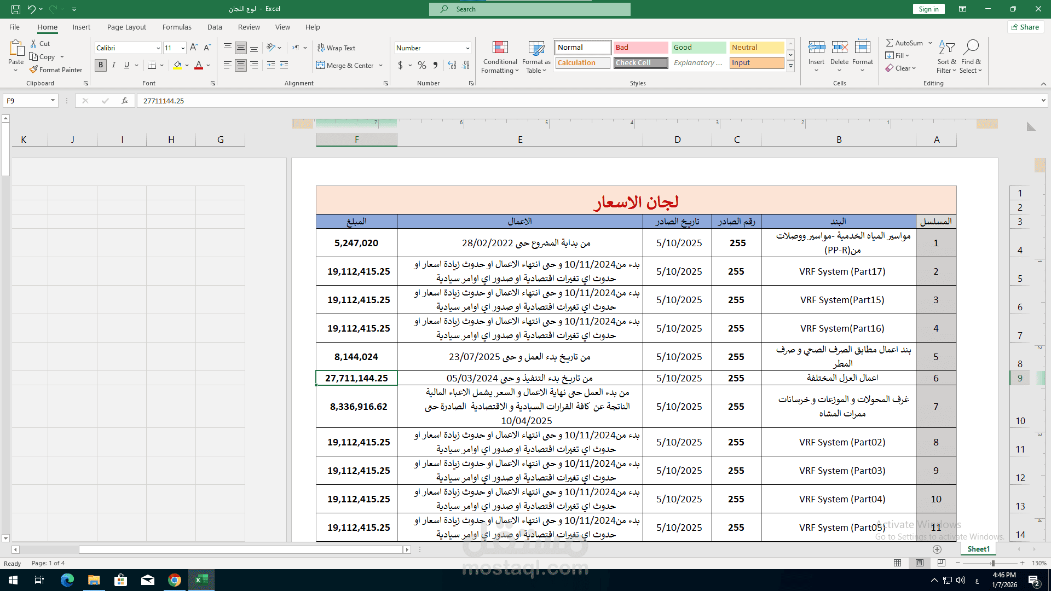Activate the Format Painter brush

[56, 70]
